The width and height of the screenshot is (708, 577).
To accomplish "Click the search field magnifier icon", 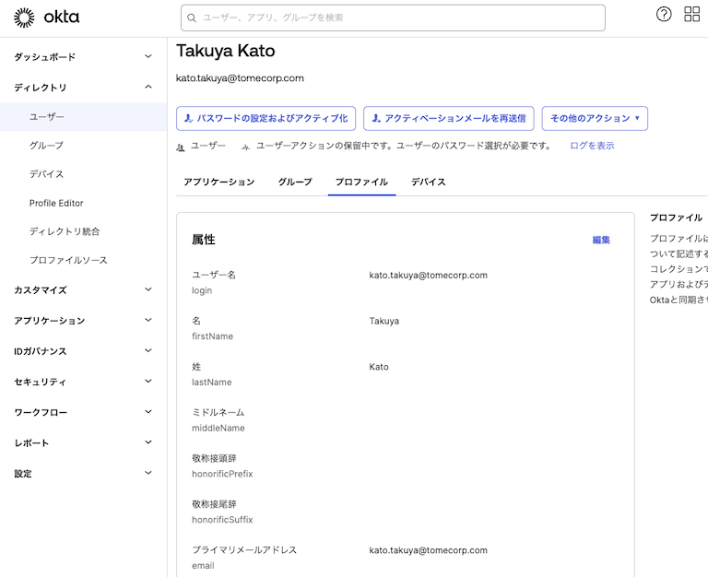I will 192,18.
